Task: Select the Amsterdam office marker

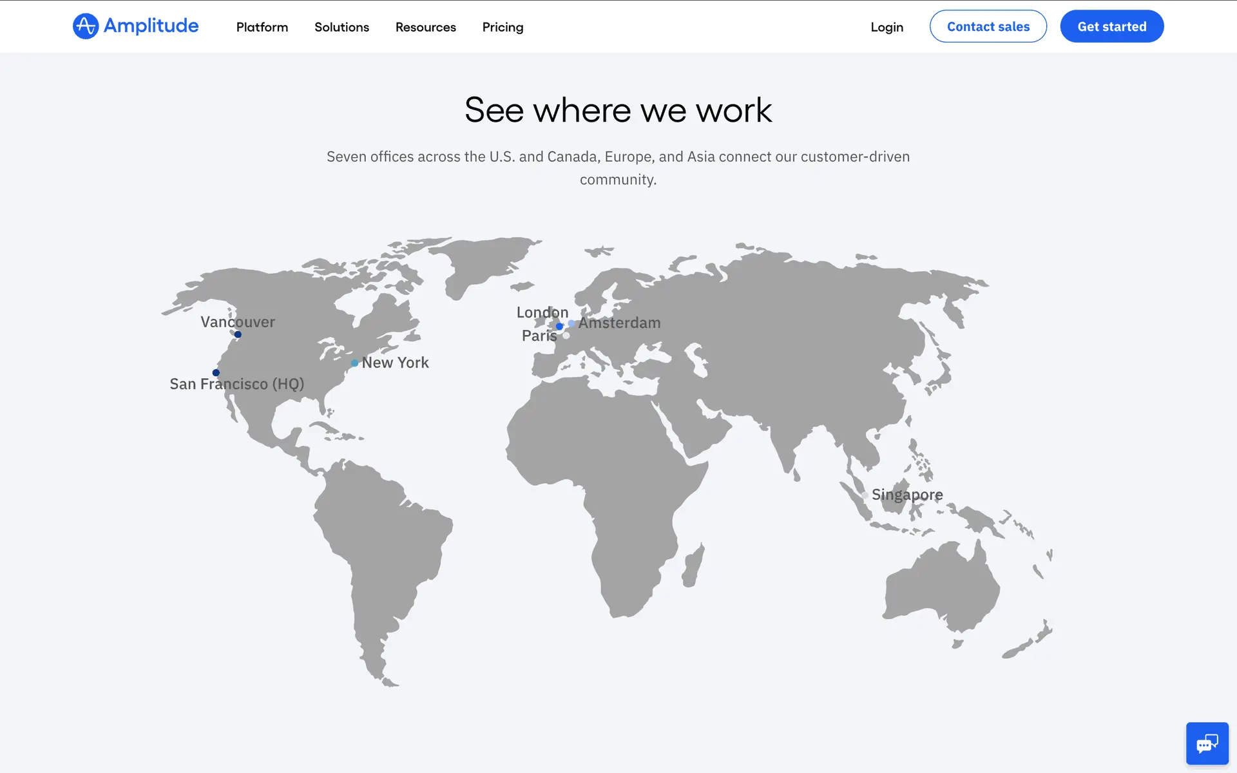Action: pyautogui.click(x=571, y=323)
